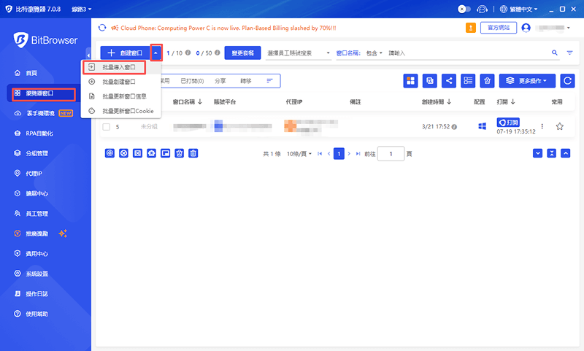Open the filter icon at top right

point(569,53)
